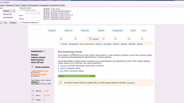Open the orange promo link dated до 22.04.12
This screenshot has height=103, width=184.
tap(40, 71)
